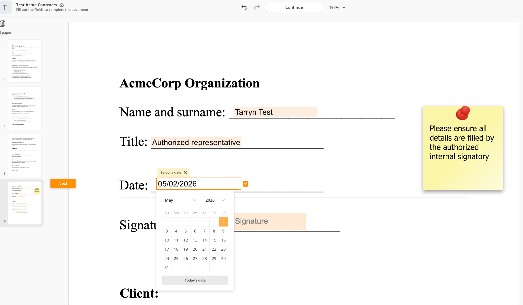The height and width of the screenshot is (305, 523).
Task: Open the May month dropdown
Action: (180, 200)
